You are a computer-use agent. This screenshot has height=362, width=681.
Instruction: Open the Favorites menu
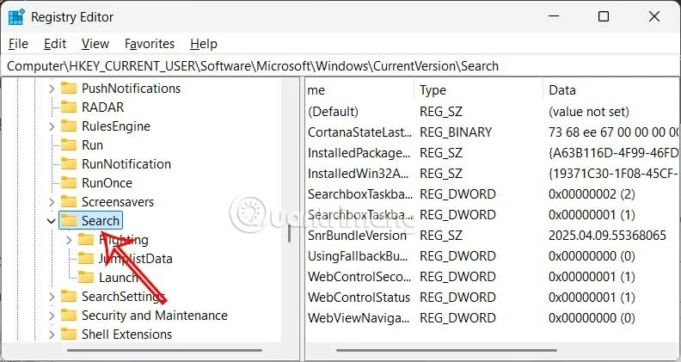click(x=150, y=44)
